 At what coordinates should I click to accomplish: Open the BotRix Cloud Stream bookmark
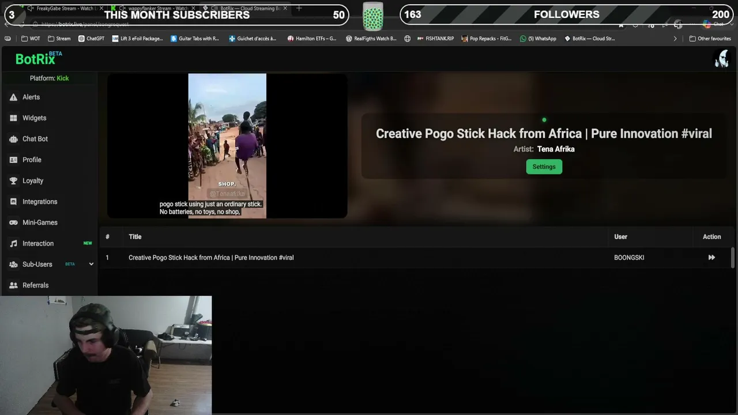coord(590,39)
